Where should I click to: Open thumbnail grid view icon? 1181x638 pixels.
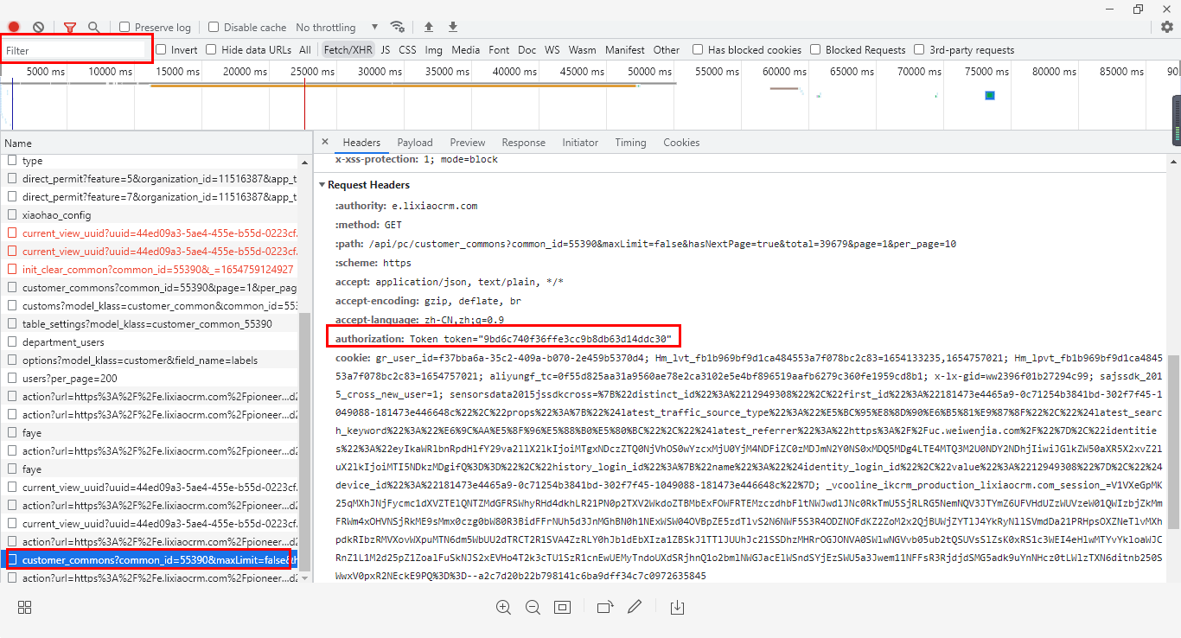(x=25, y=608)
